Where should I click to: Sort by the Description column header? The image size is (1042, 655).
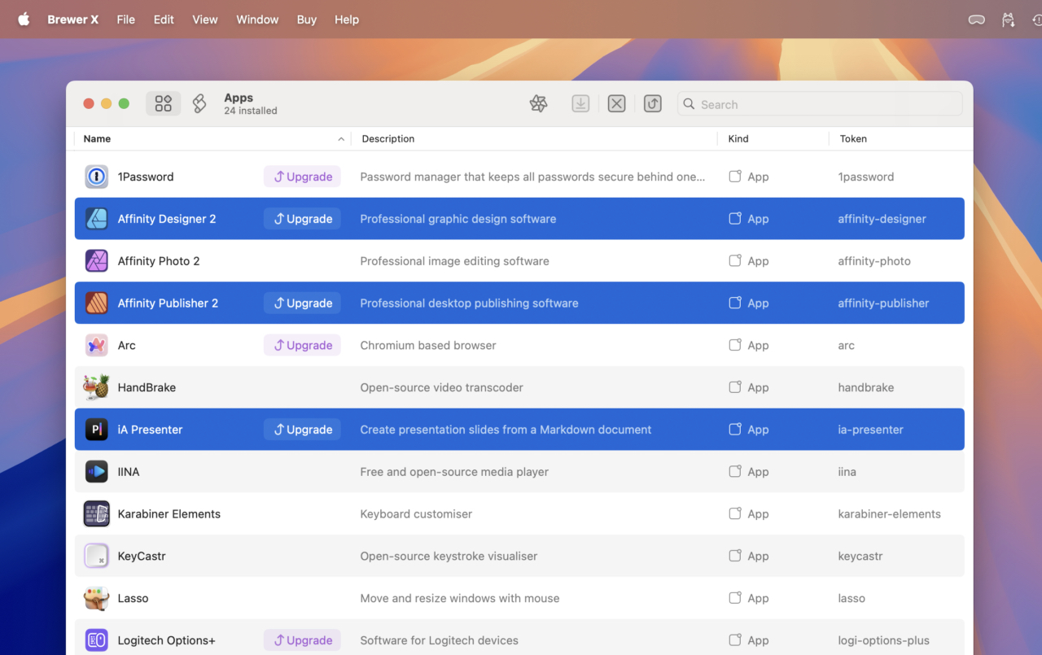click(x=388, y=139)
